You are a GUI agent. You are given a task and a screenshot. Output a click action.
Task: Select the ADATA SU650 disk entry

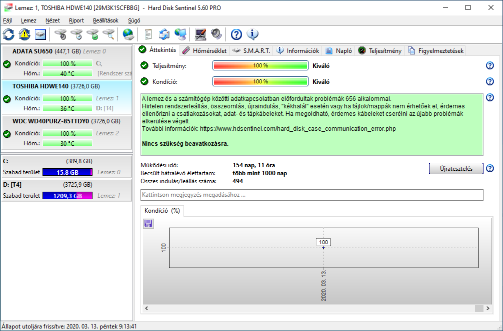click(66, 62)
